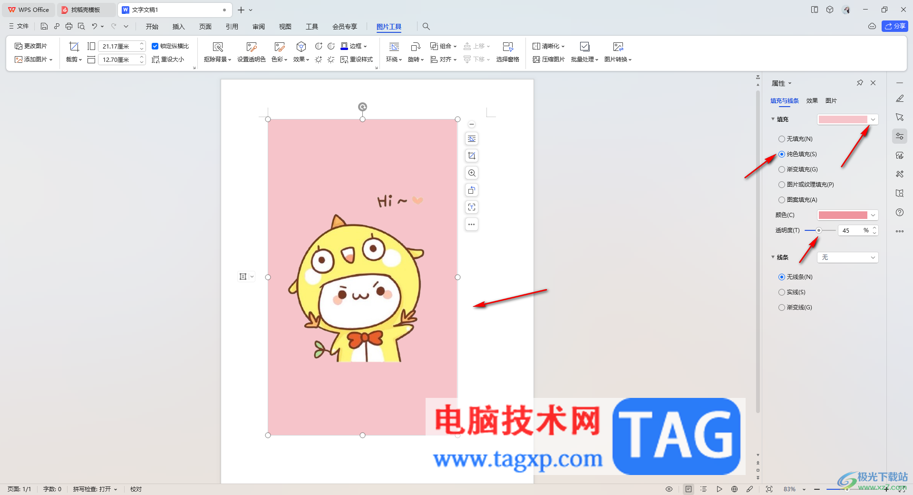Click the text wrap (环绕) icon
913x495 pixels.
click(x=394, y=47)
